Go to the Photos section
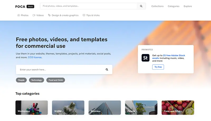211x121 pixels. point(23,15)
